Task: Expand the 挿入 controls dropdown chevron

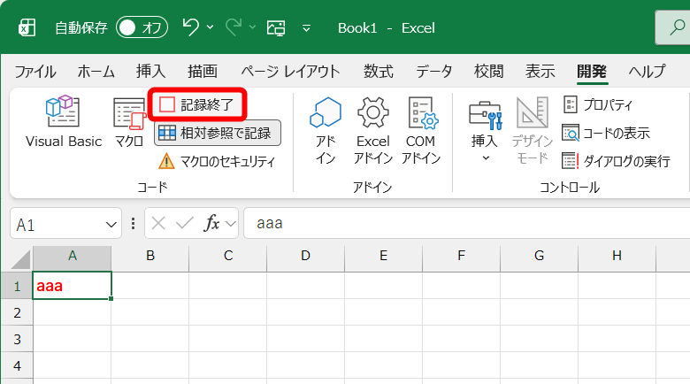Action: click(486, 157)
